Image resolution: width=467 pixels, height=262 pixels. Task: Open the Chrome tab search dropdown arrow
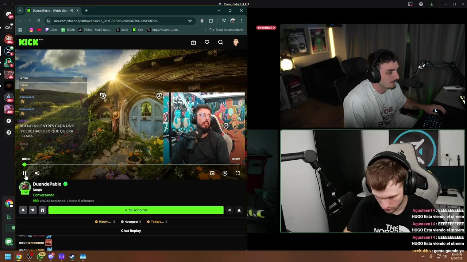pyautogui.click(x=20, y=11)
